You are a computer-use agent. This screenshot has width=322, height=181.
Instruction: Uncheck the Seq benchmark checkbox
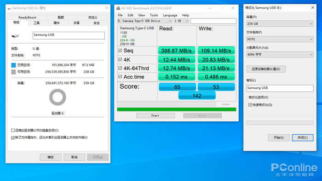click(120, 51)
